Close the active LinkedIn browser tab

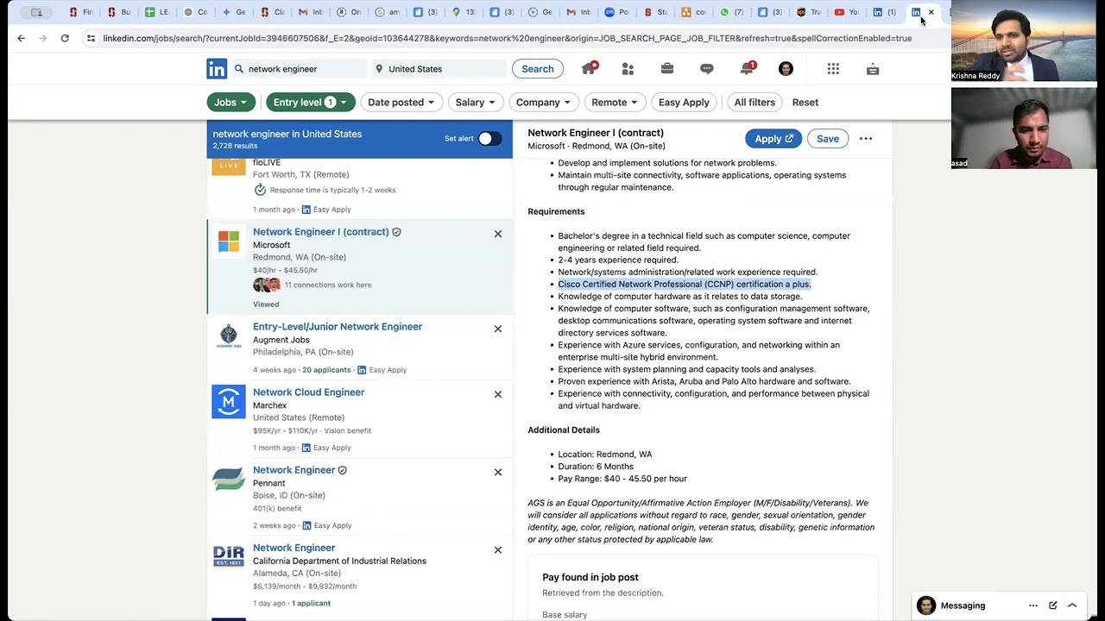click(x=931, y=12)
